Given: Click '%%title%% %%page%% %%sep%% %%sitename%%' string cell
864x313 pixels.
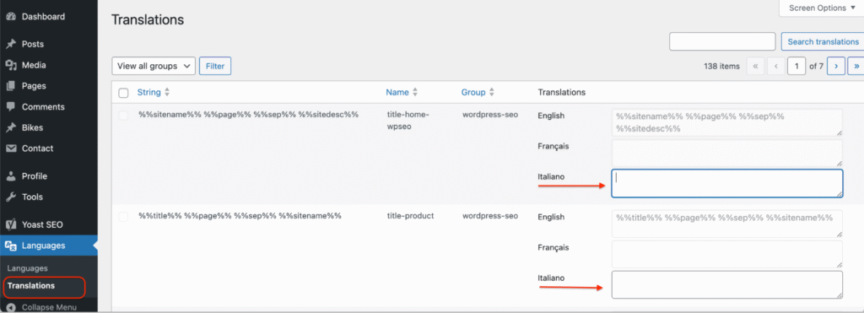Looking at the screenshot, I should [x=240, y=216].
